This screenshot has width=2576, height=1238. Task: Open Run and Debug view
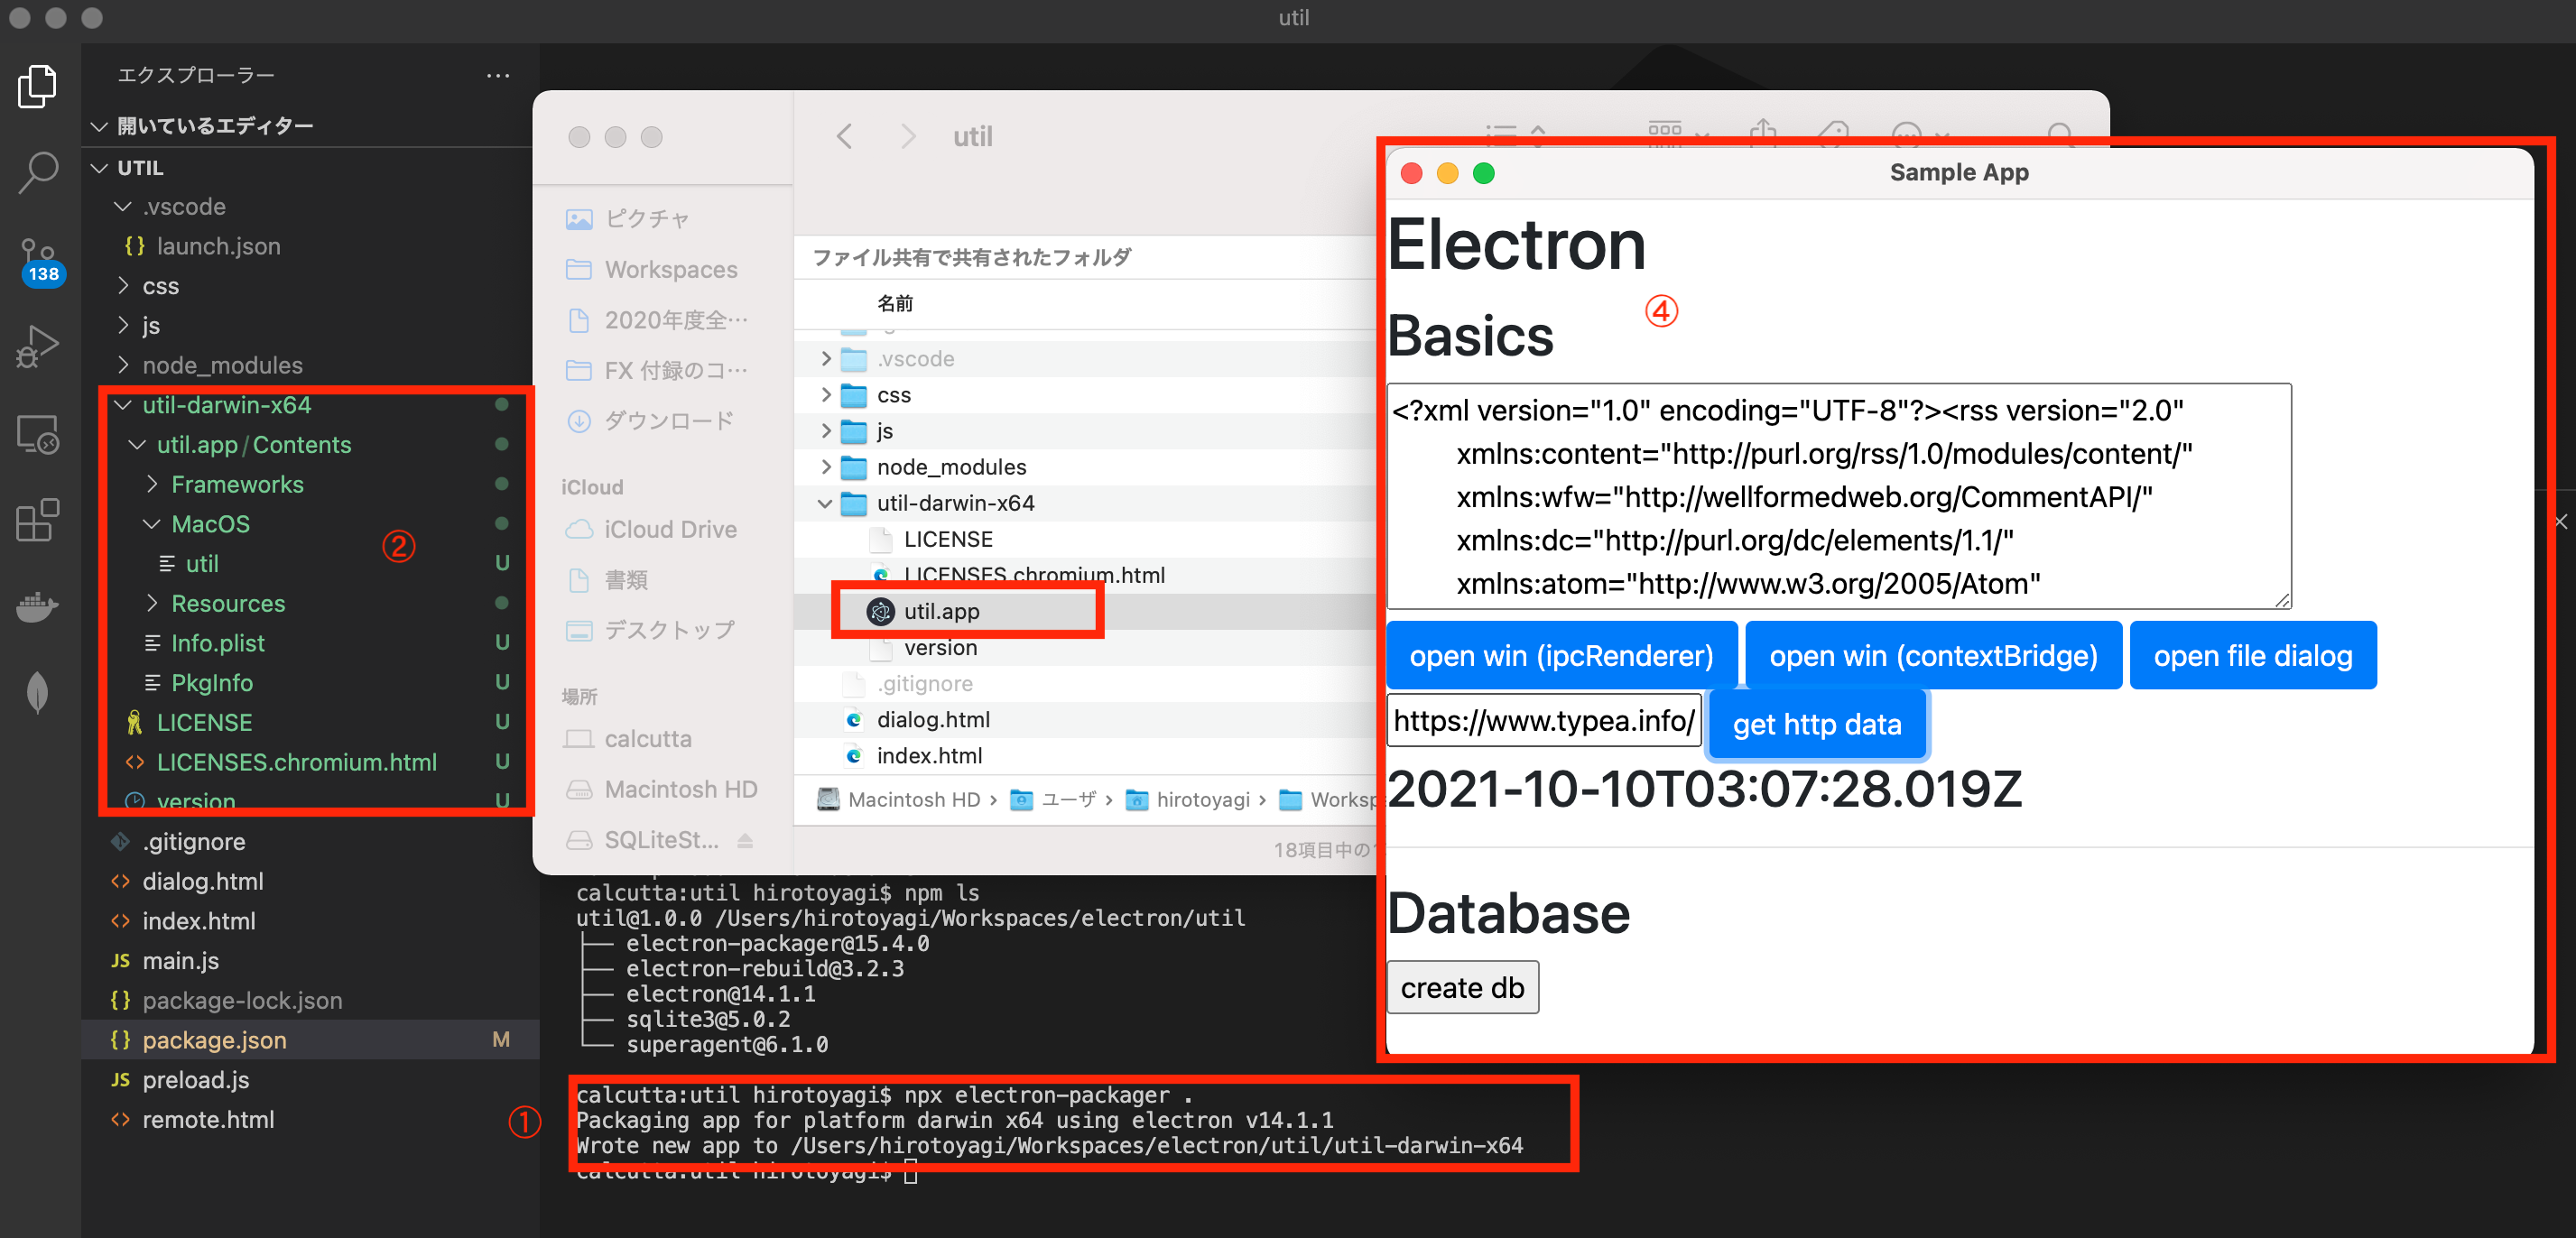(38, 346)
